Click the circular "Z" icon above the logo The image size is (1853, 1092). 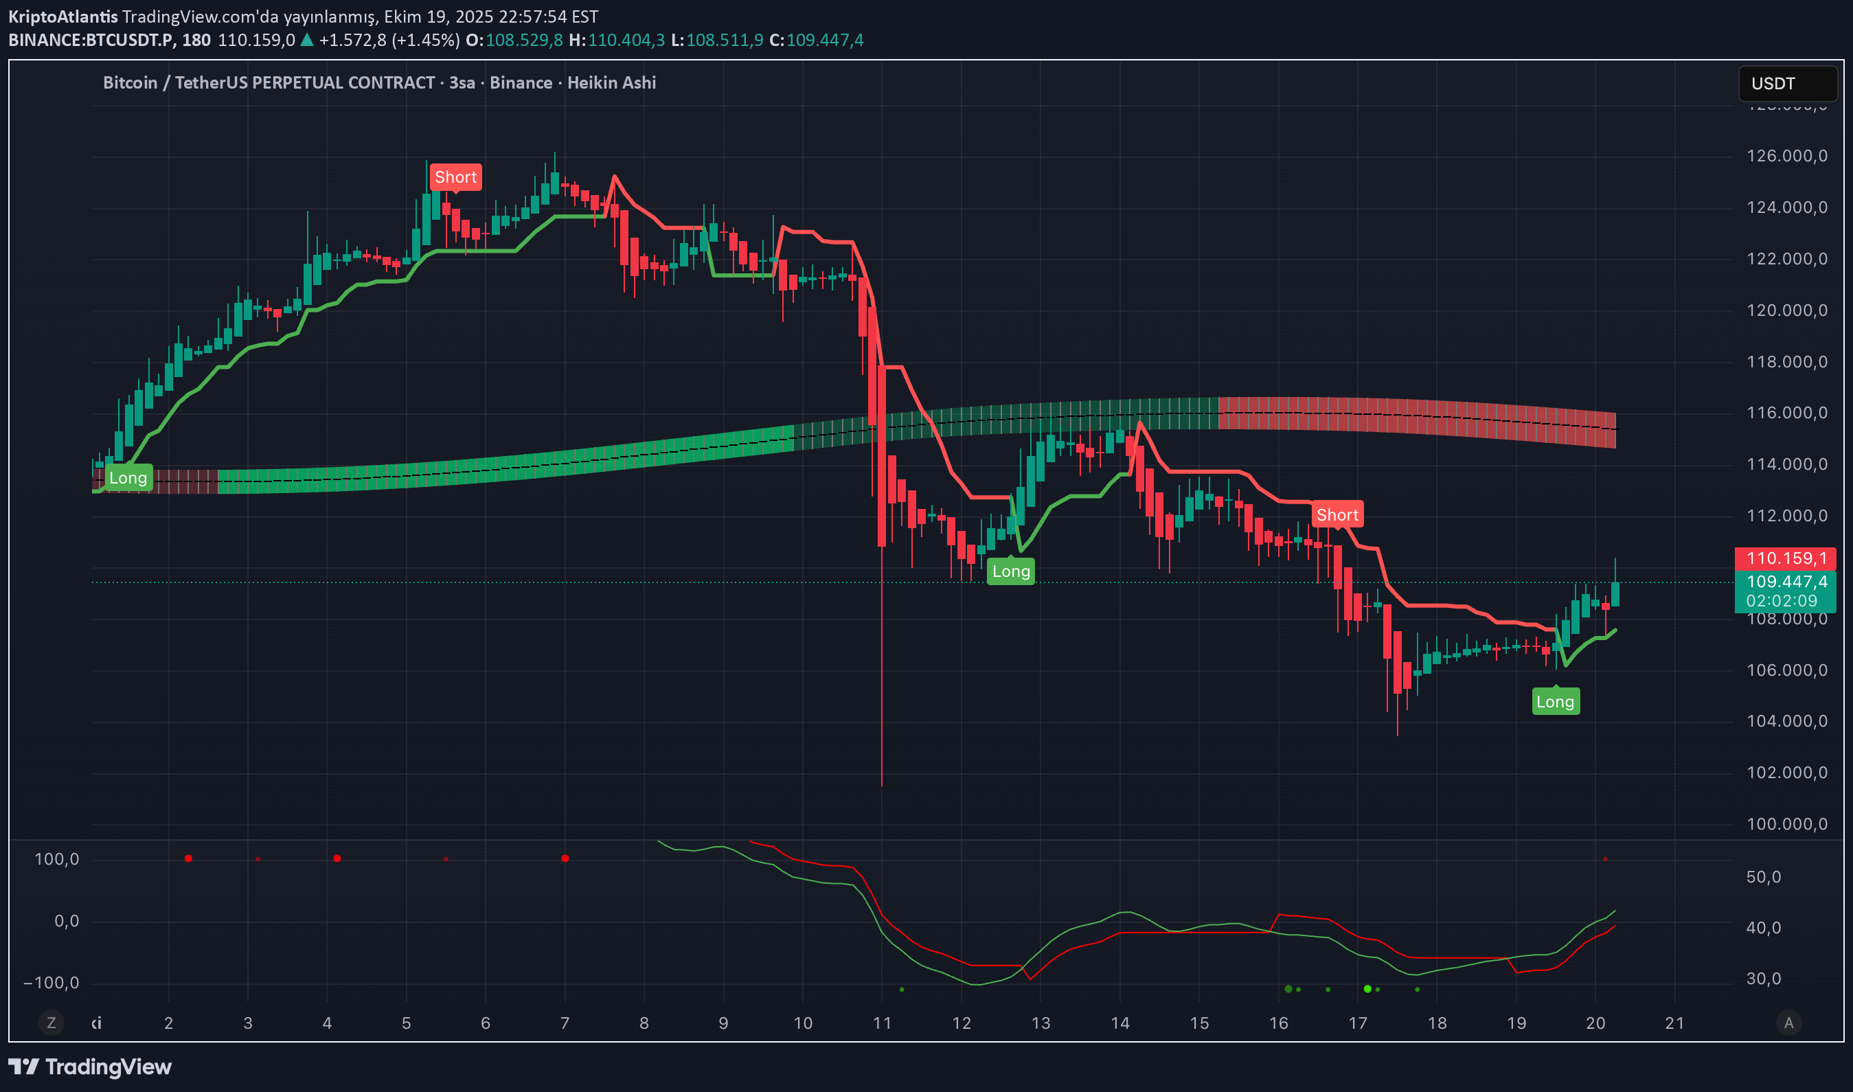point(52,1022)
